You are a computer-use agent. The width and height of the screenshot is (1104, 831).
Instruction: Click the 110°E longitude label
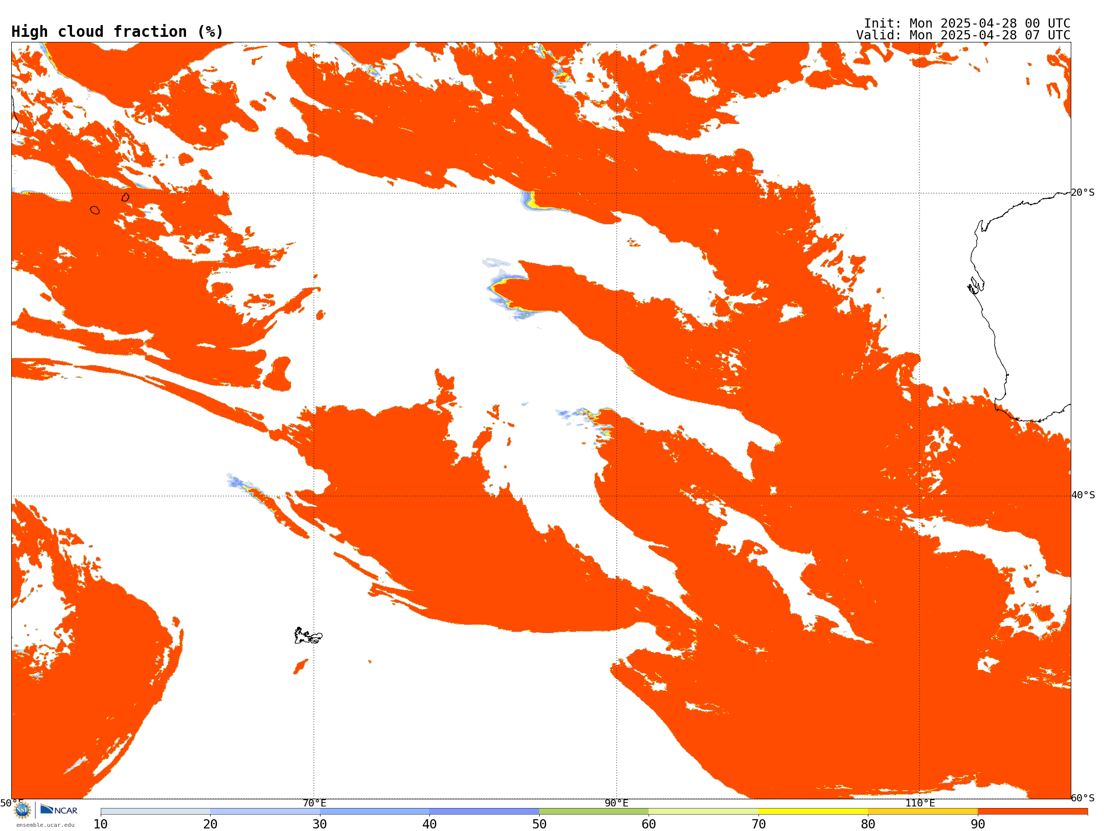920,803
